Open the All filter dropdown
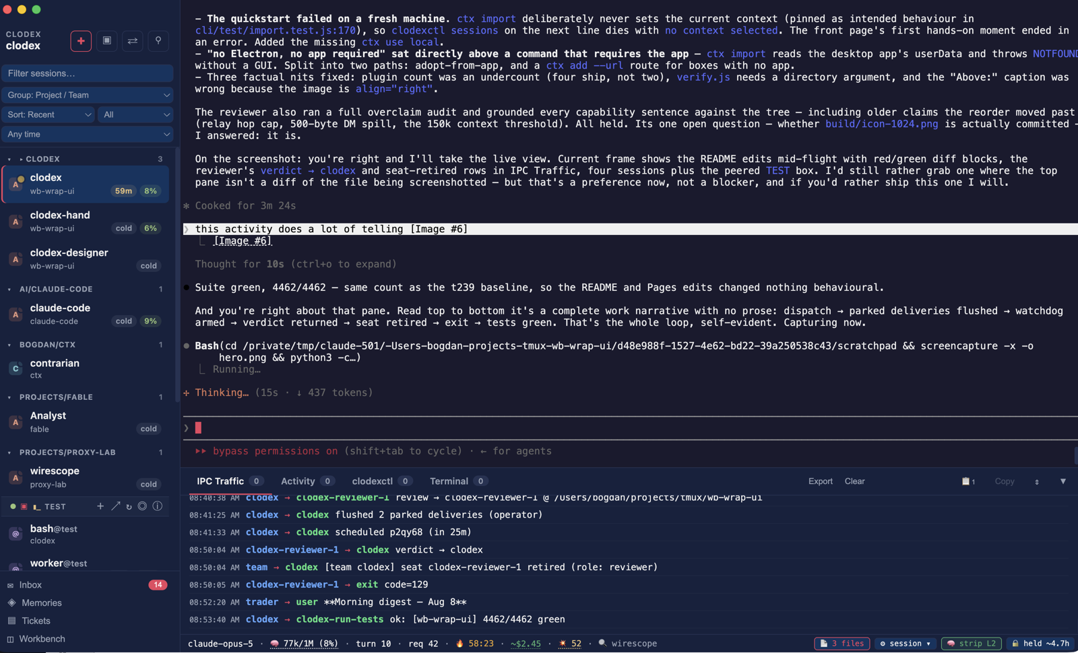 point(135,114)
